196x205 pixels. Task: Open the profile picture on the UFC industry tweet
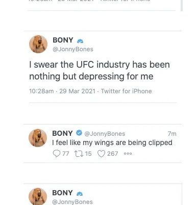(x=38, y=44)
